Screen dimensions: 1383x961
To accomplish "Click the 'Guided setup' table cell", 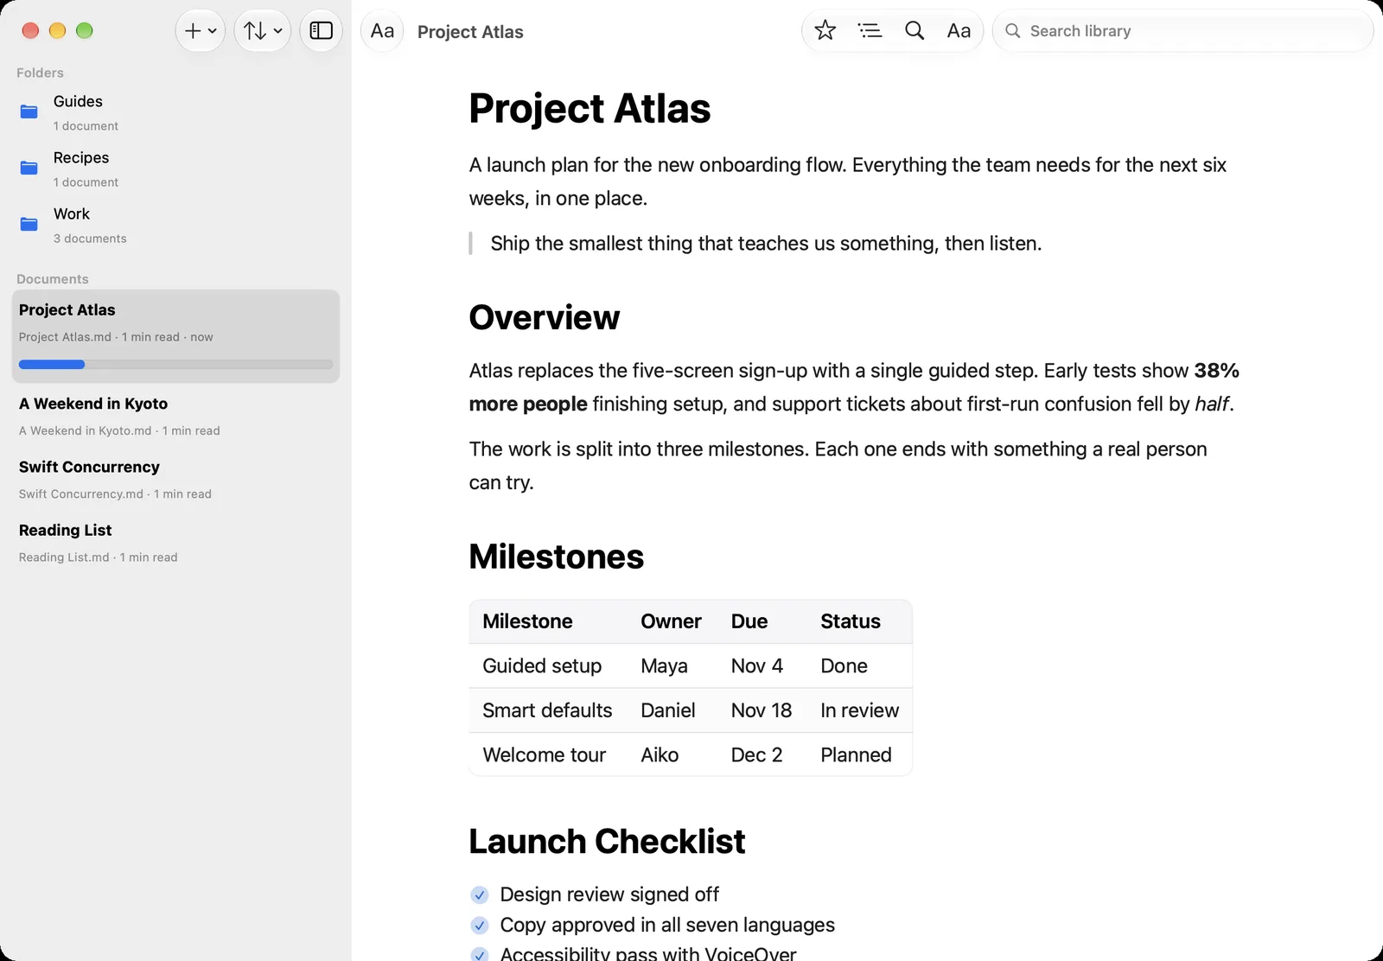I will 542,665.
